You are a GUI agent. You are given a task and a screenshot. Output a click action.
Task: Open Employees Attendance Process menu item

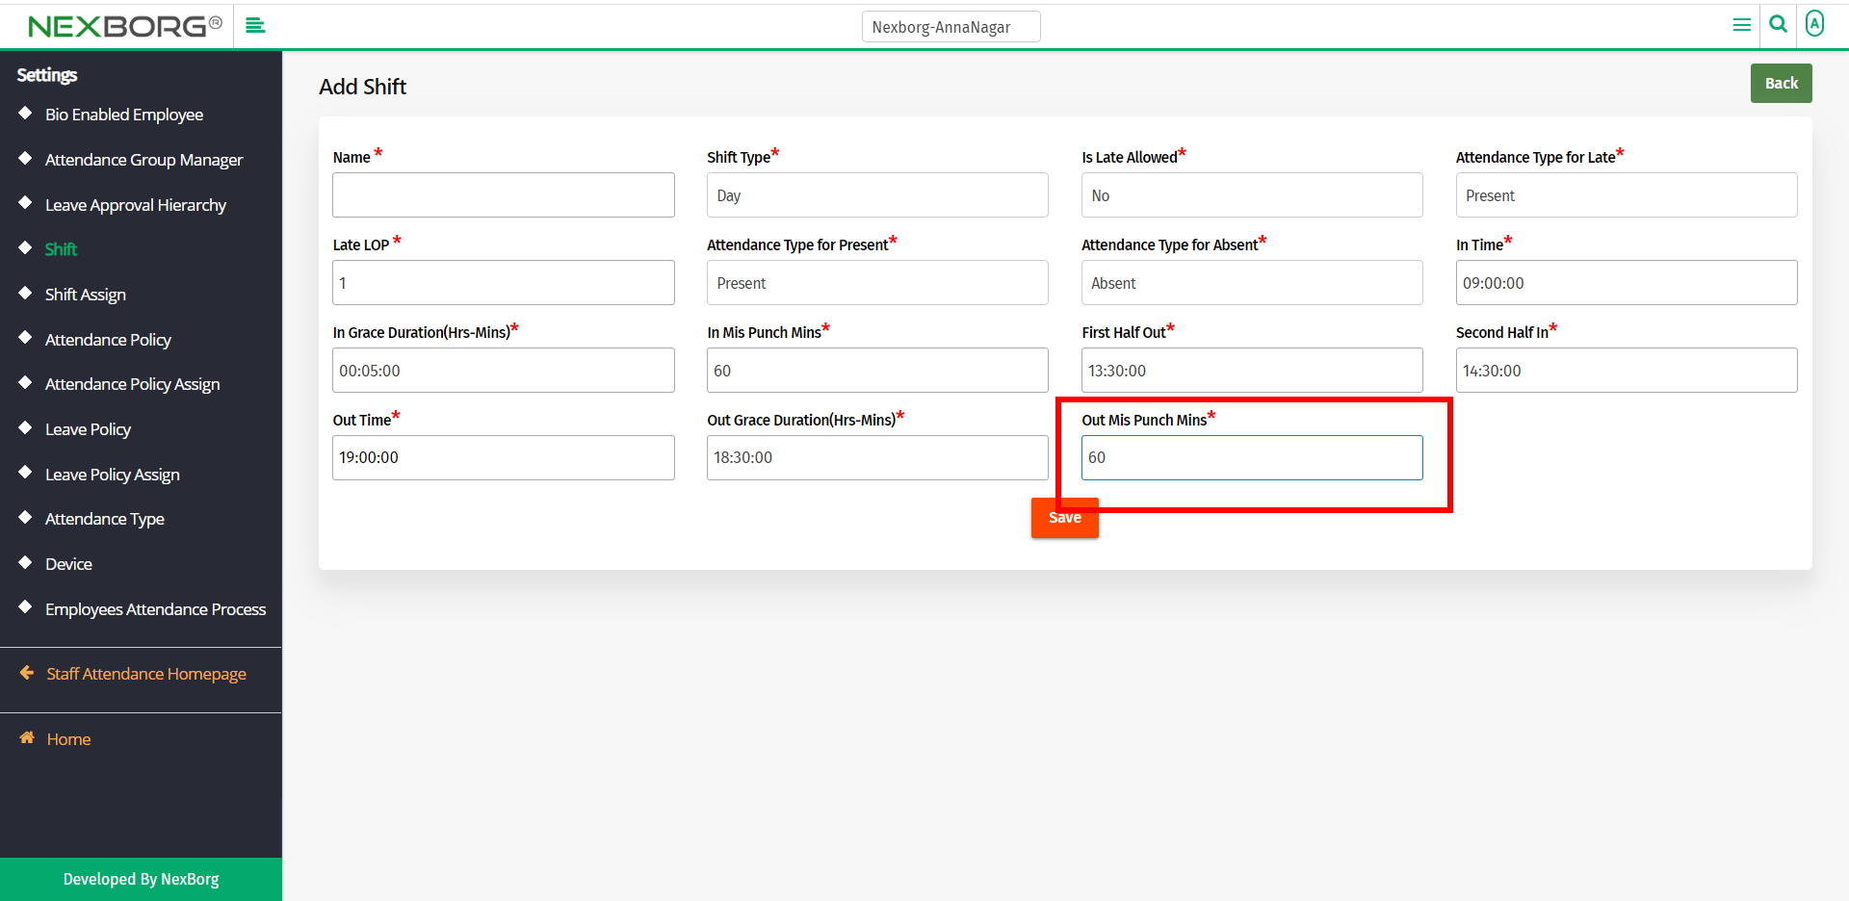coord(156,609)
